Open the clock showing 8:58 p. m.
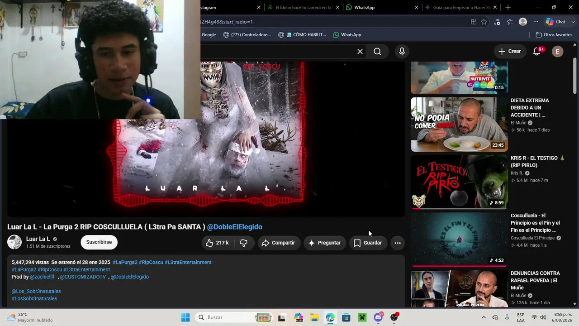579x326 pixels. click(x=563, y=317)
